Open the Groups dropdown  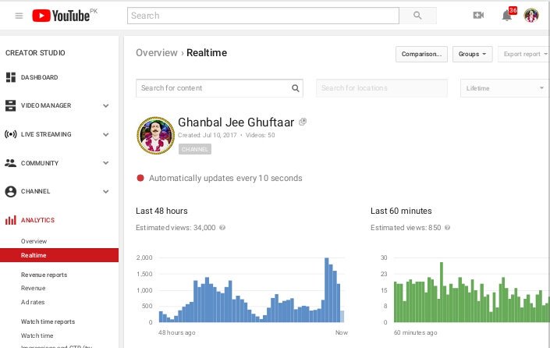coord(472,54)
